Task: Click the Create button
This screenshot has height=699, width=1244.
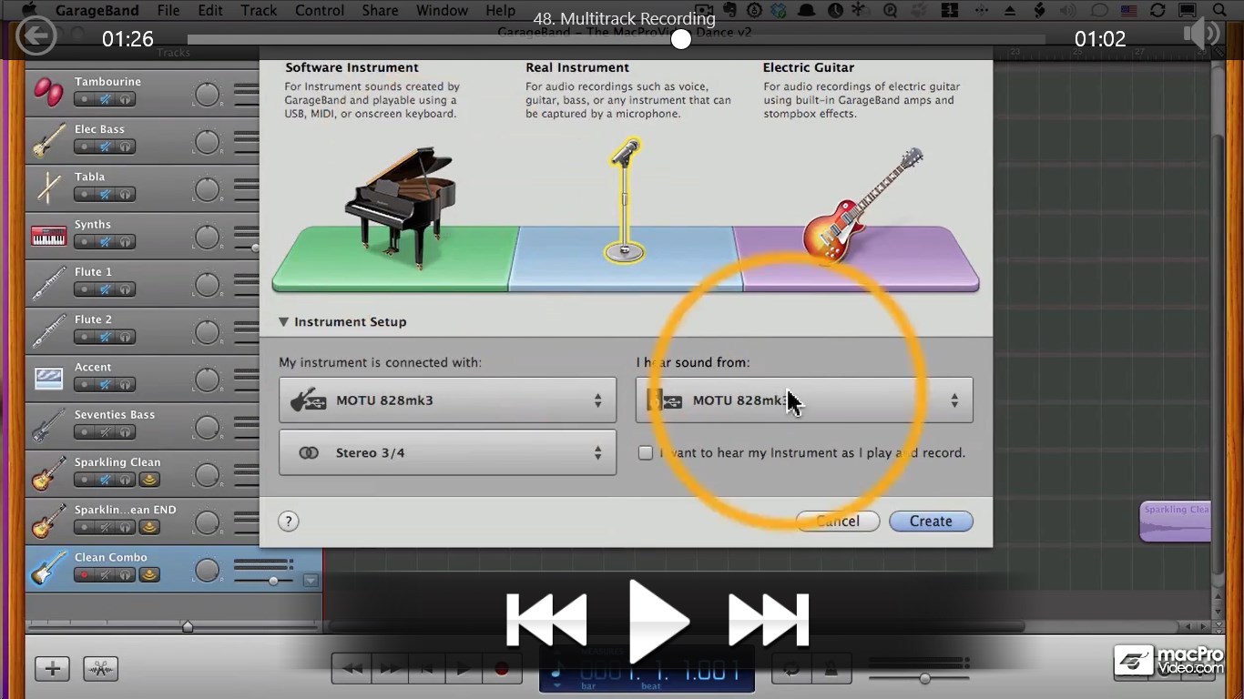Action: point(930,521)
